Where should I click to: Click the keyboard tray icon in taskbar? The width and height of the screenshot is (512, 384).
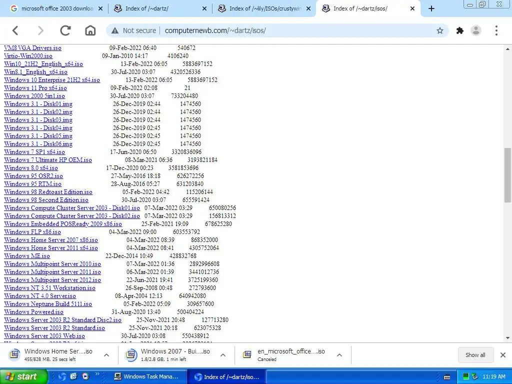(447, 377)
